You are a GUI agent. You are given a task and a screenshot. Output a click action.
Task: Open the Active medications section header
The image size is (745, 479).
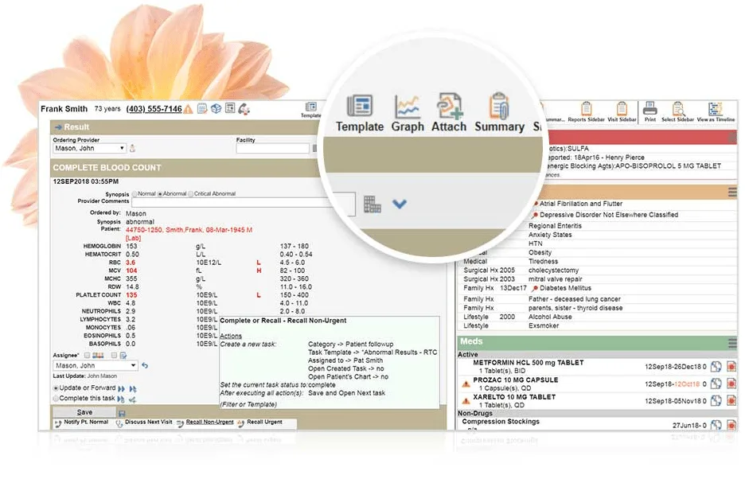click(466, 354)
